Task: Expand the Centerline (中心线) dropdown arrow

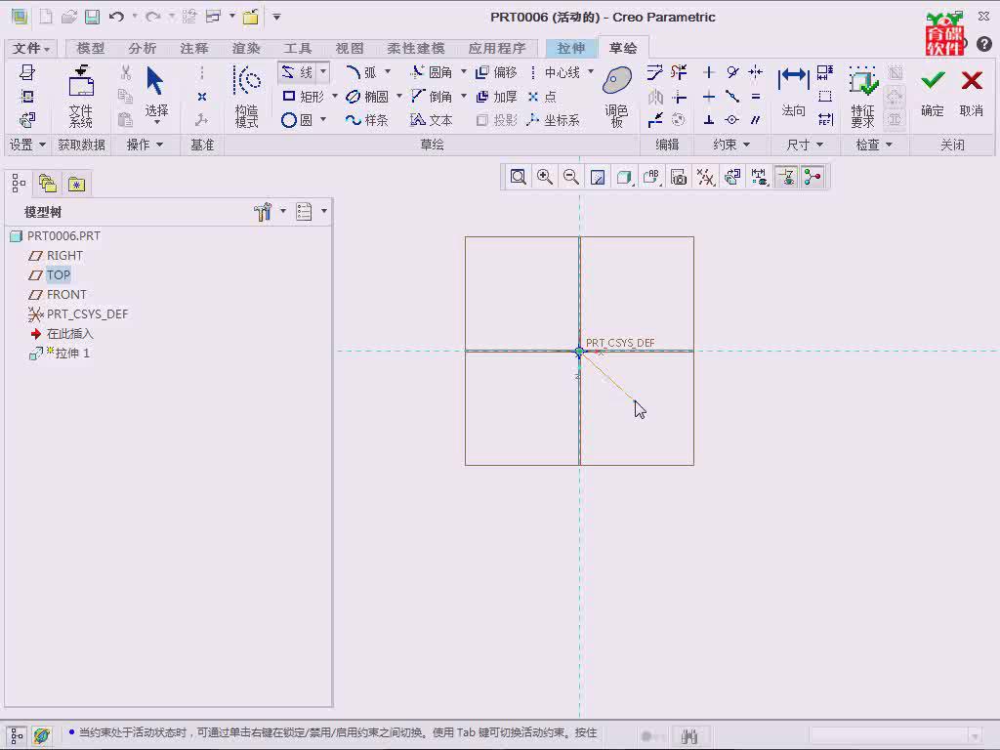Action: tap(591, 72)
